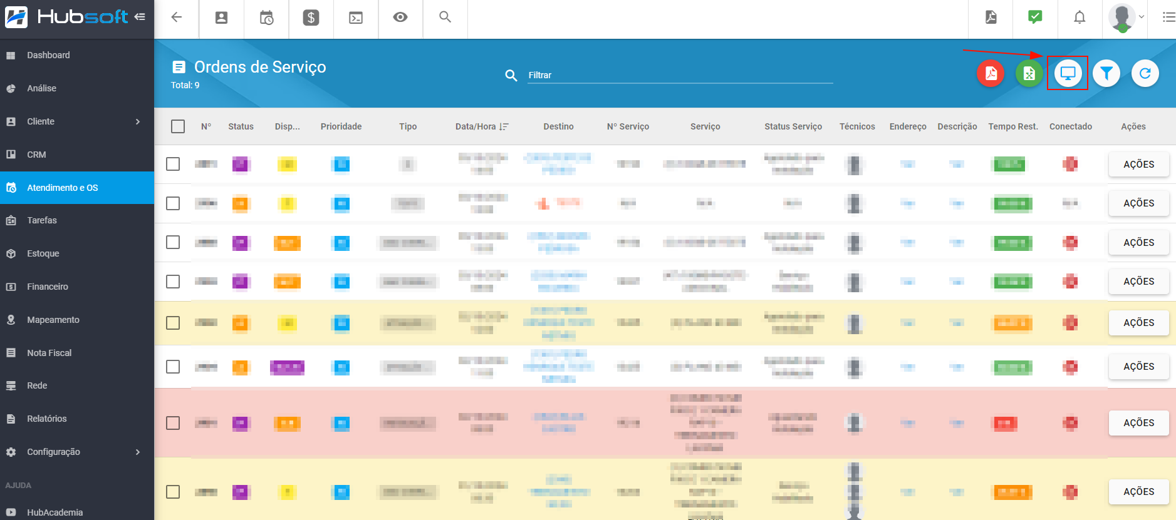Open the filter funnel button
Image resolution: width=1176 pixels, height=520 pixels.
[1106, 74]
